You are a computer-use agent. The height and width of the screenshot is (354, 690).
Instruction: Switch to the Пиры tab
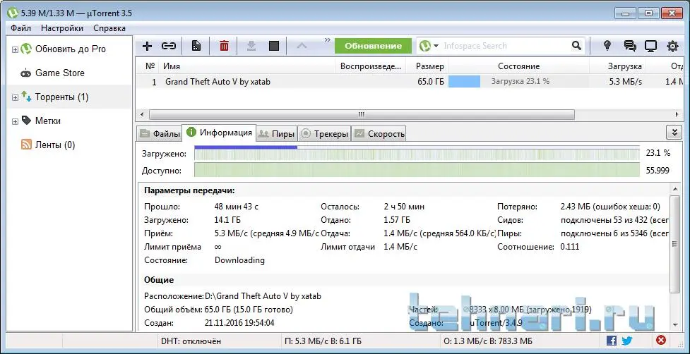(276, 133)
